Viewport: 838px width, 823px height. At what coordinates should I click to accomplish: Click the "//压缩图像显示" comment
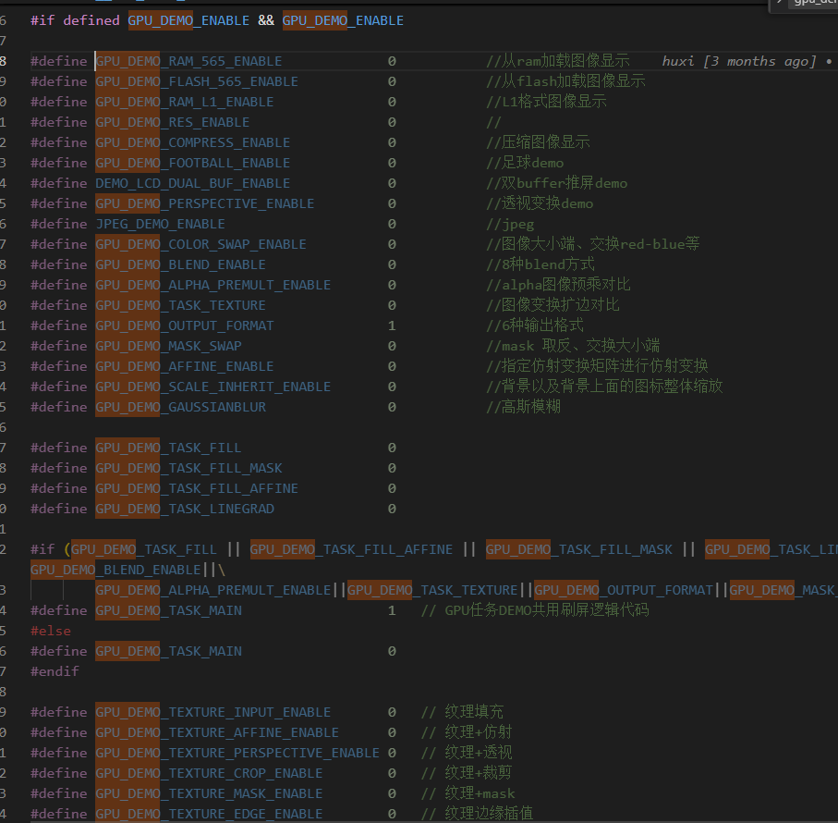[x=538, y=142]
